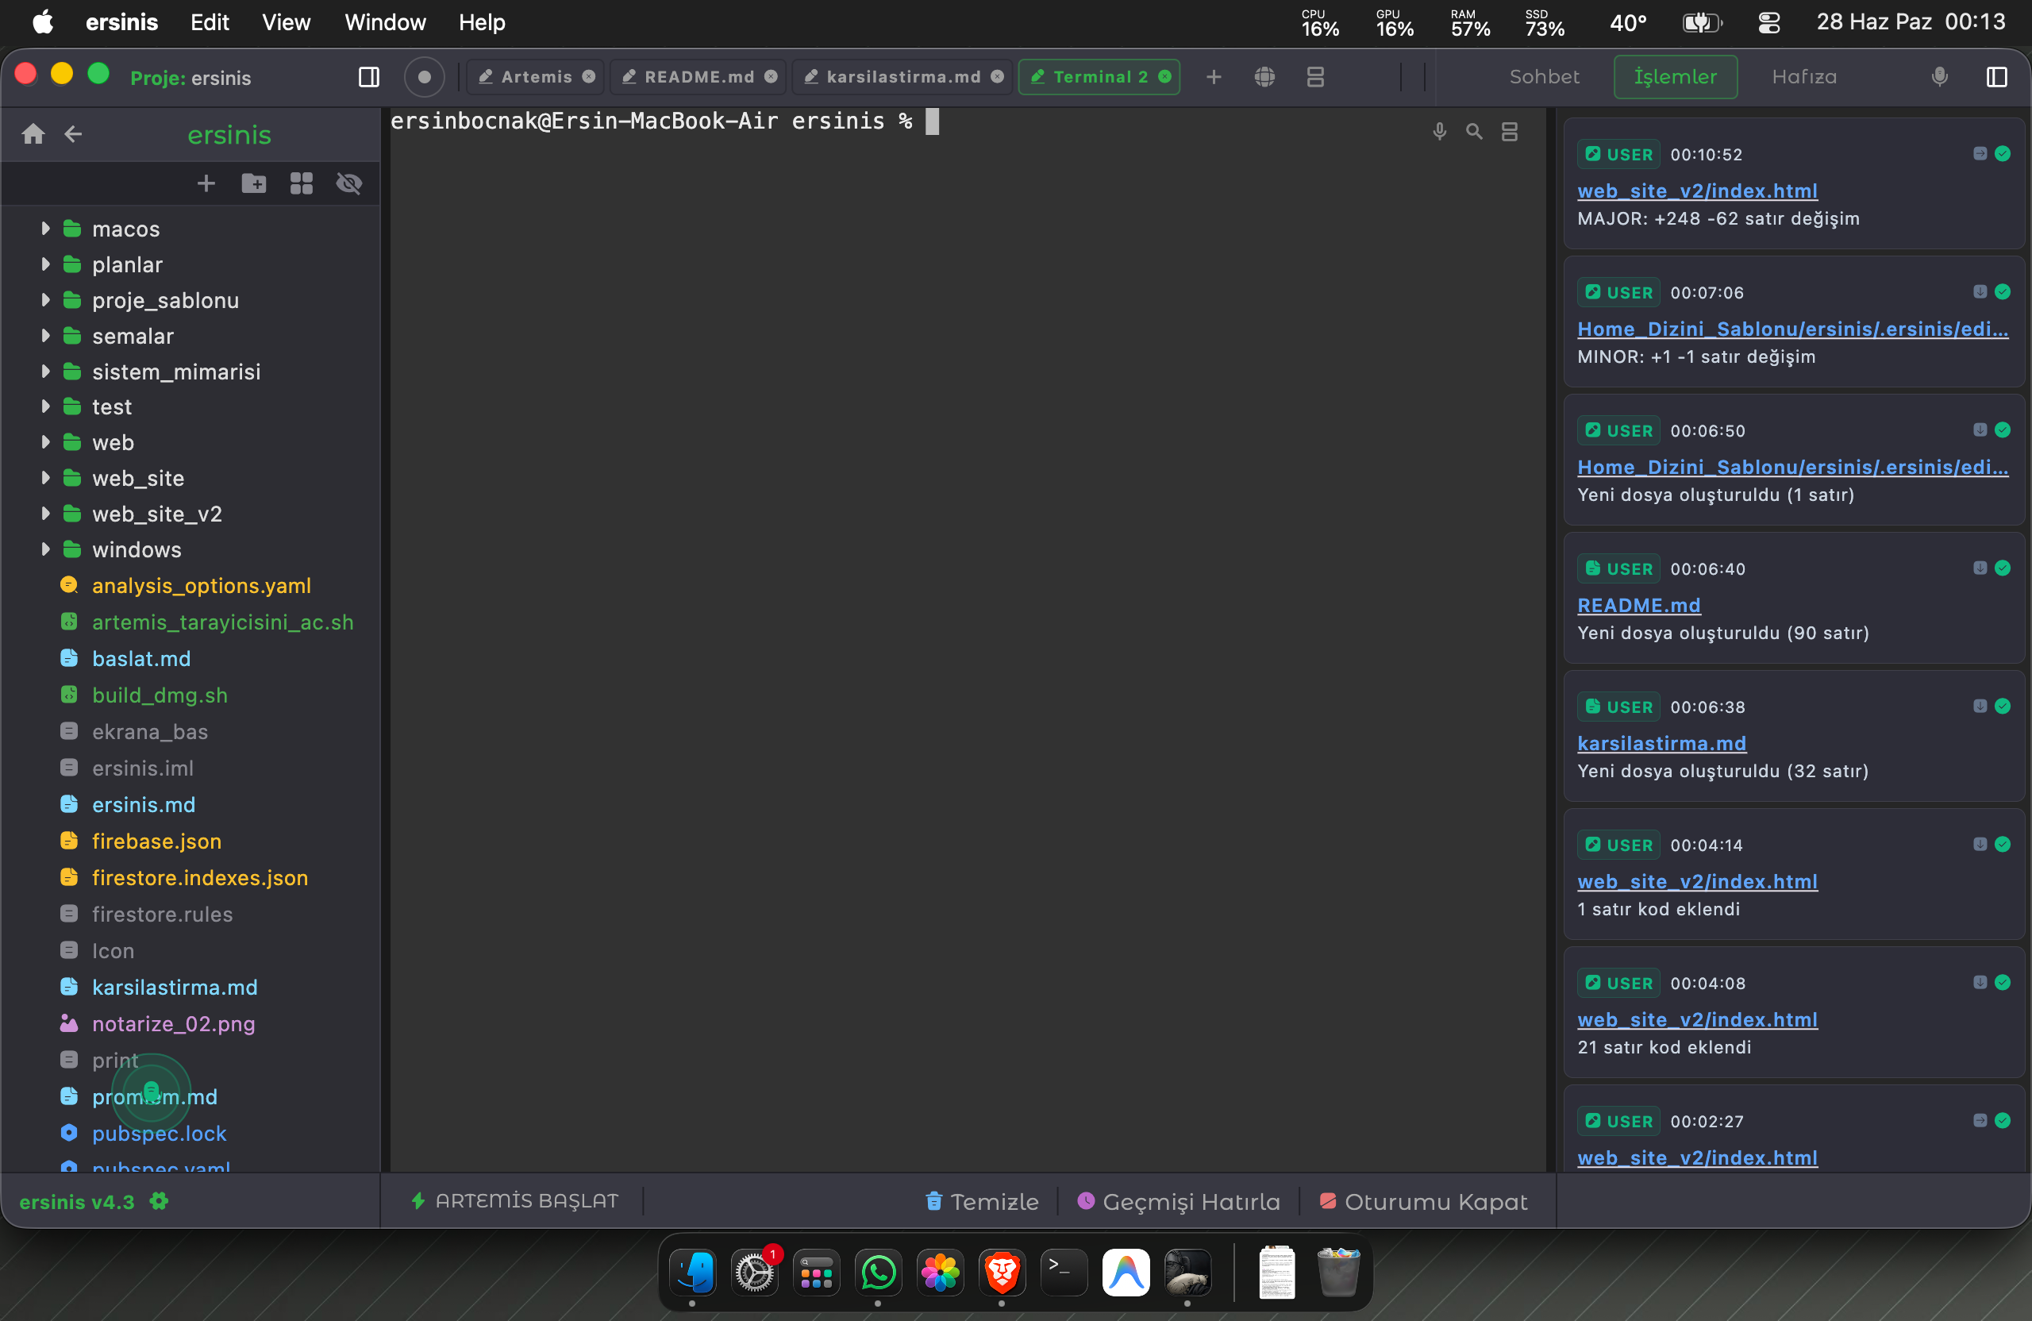Toggle right panel layout icon

[1996, 77]
